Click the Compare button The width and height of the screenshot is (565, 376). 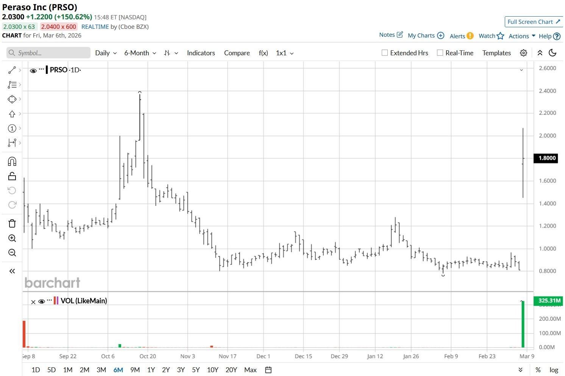(x=237, y=53)
